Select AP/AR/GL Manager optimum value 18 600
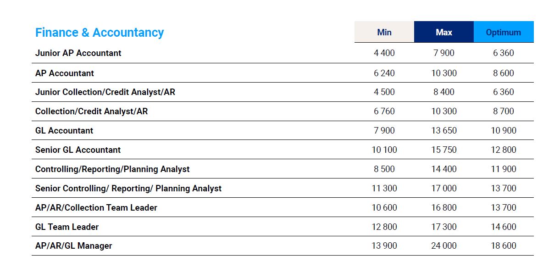This screenshot has height=262, width=543. click(x=504, y=245)
